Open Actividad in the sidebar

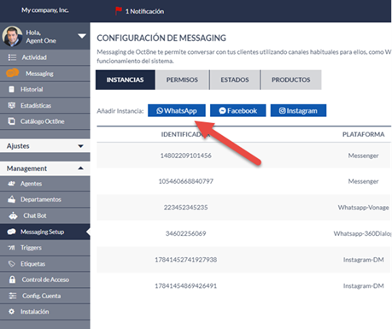coord(45,57)
